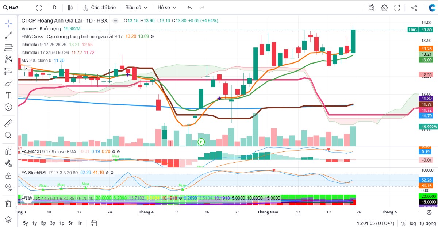Select the text annotation tool
This screenshot has width=438, height=227.
coord(8,95)
